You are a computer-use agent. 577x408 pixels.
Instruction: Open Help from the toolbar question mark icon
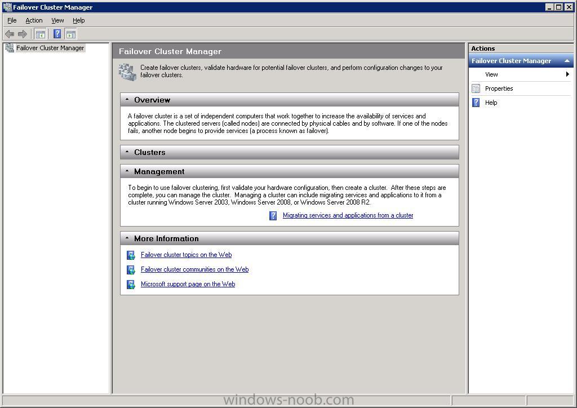[57, 34]
